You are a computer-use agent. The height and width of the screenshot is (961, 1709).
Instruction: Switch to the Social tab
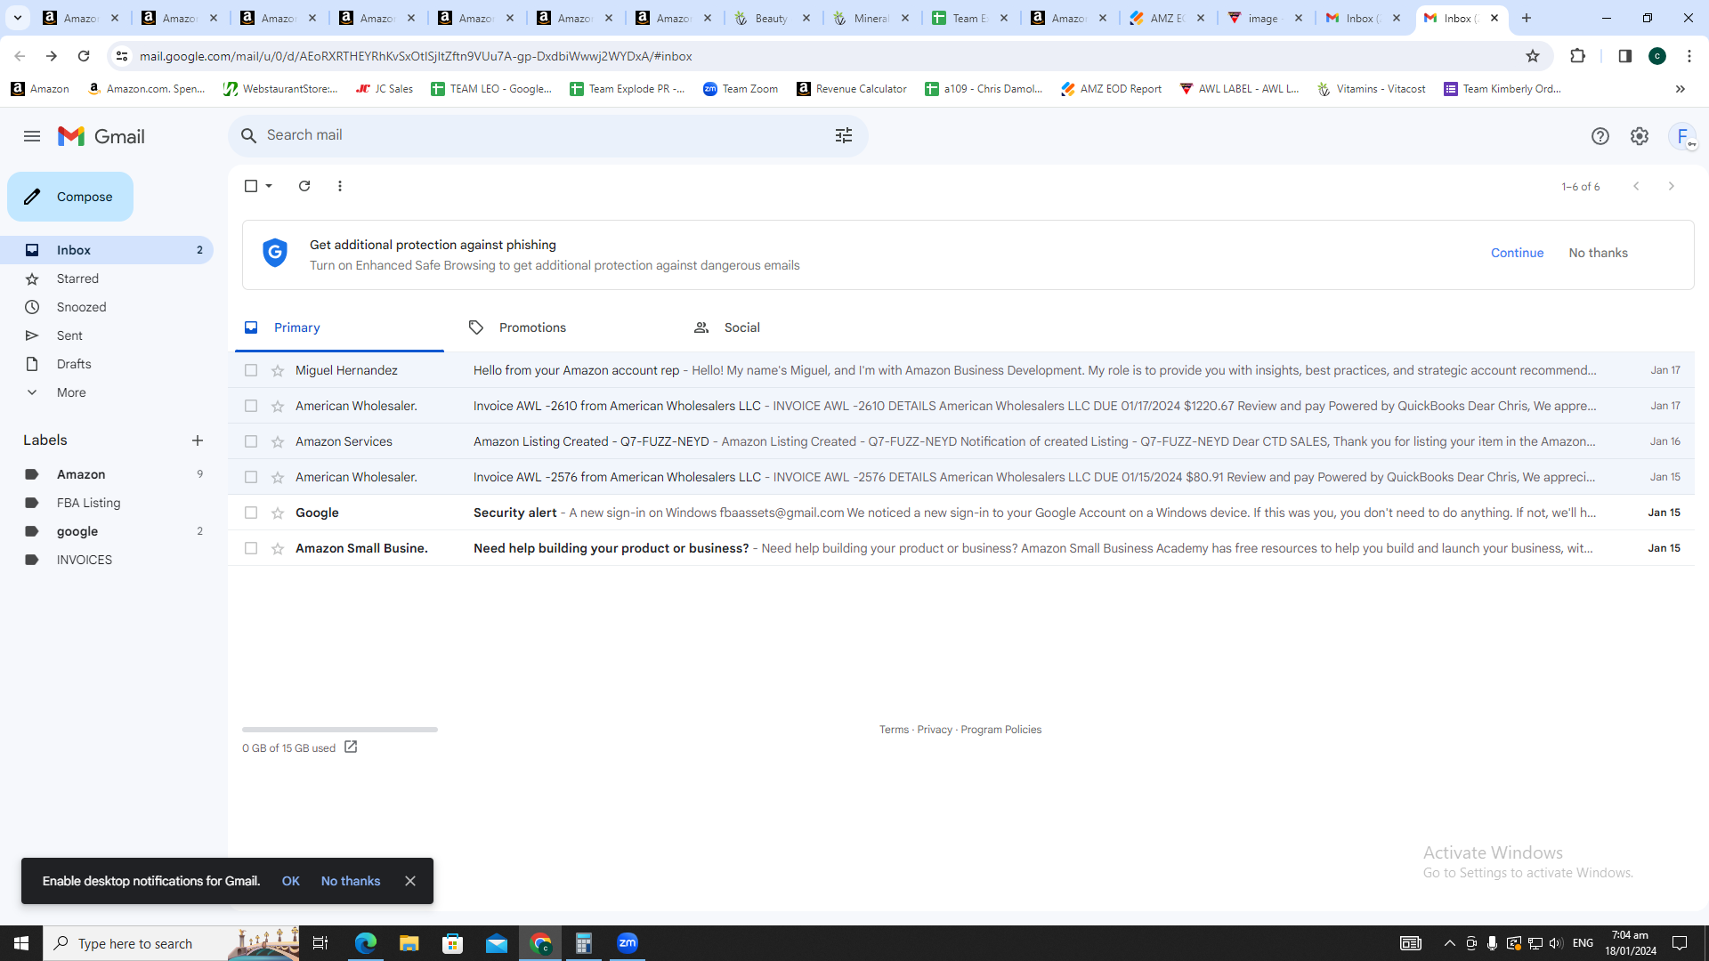[789, 327]
